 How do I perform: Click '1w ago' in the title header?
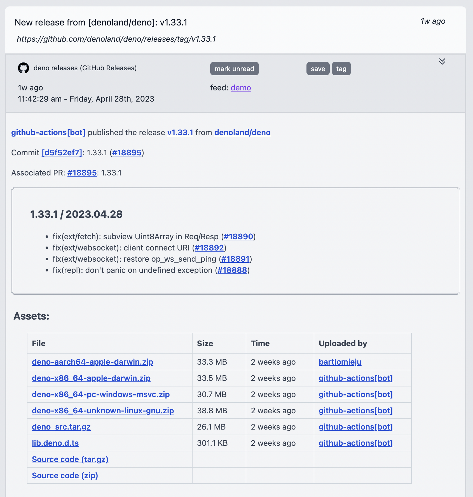(433, 21)
